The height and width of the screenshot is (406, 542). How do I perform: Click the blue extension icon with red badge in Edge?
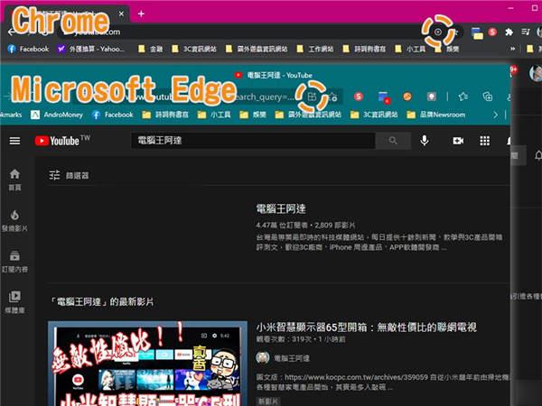coord(384,97)
